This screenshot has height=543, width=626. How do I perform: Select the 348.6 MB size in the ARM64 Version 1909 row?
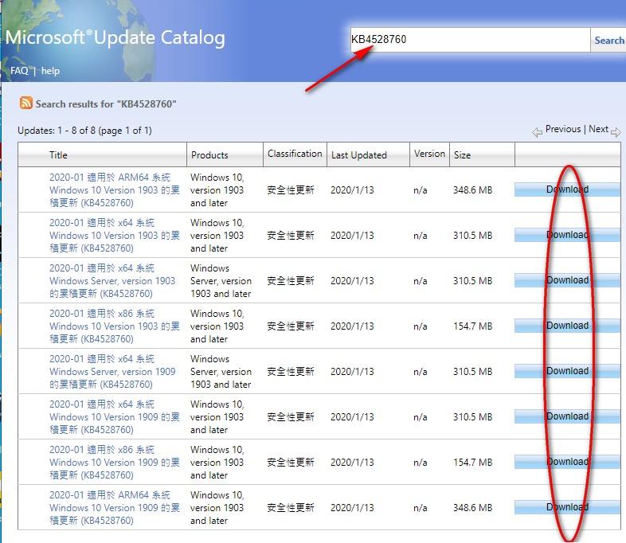click(x=473, y=508)
